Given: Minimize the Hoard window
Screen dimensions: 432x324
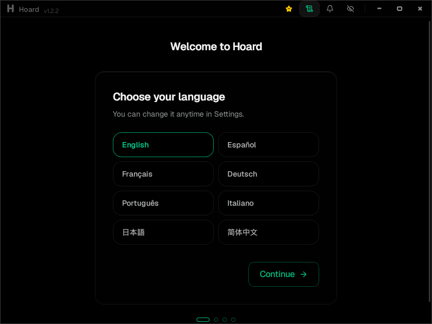Looking at the screenshot, I should (x=379, y=9).
